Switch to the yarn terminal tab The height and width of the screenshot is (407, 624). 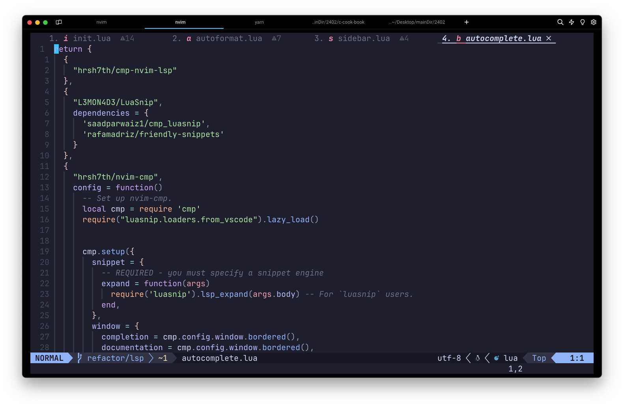[x=259, y=22]
